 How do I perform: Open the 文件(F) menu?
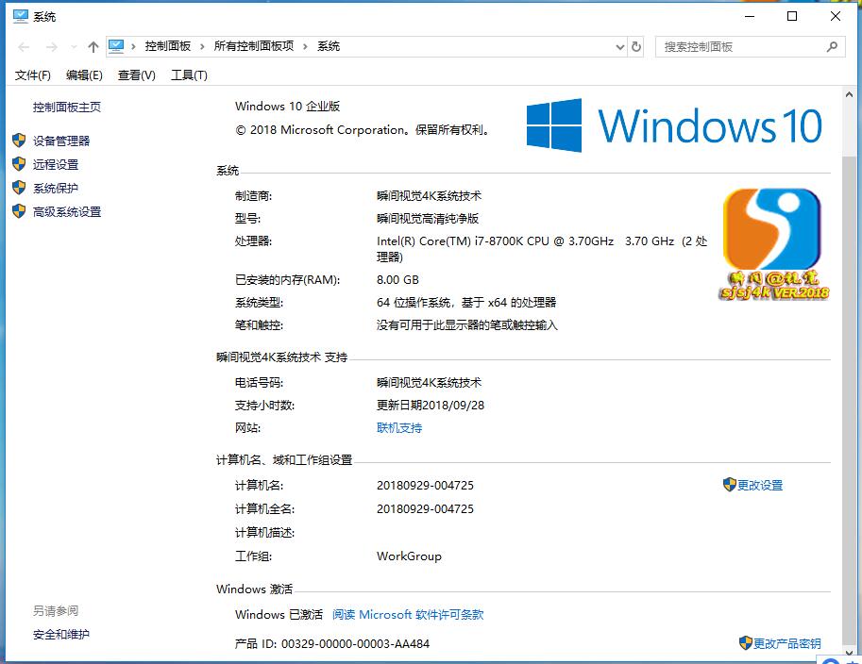click(x=32, y=75)
